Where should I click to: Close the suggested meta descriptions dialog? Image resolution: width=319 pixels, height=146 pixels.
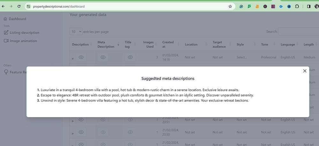point(305,71)
